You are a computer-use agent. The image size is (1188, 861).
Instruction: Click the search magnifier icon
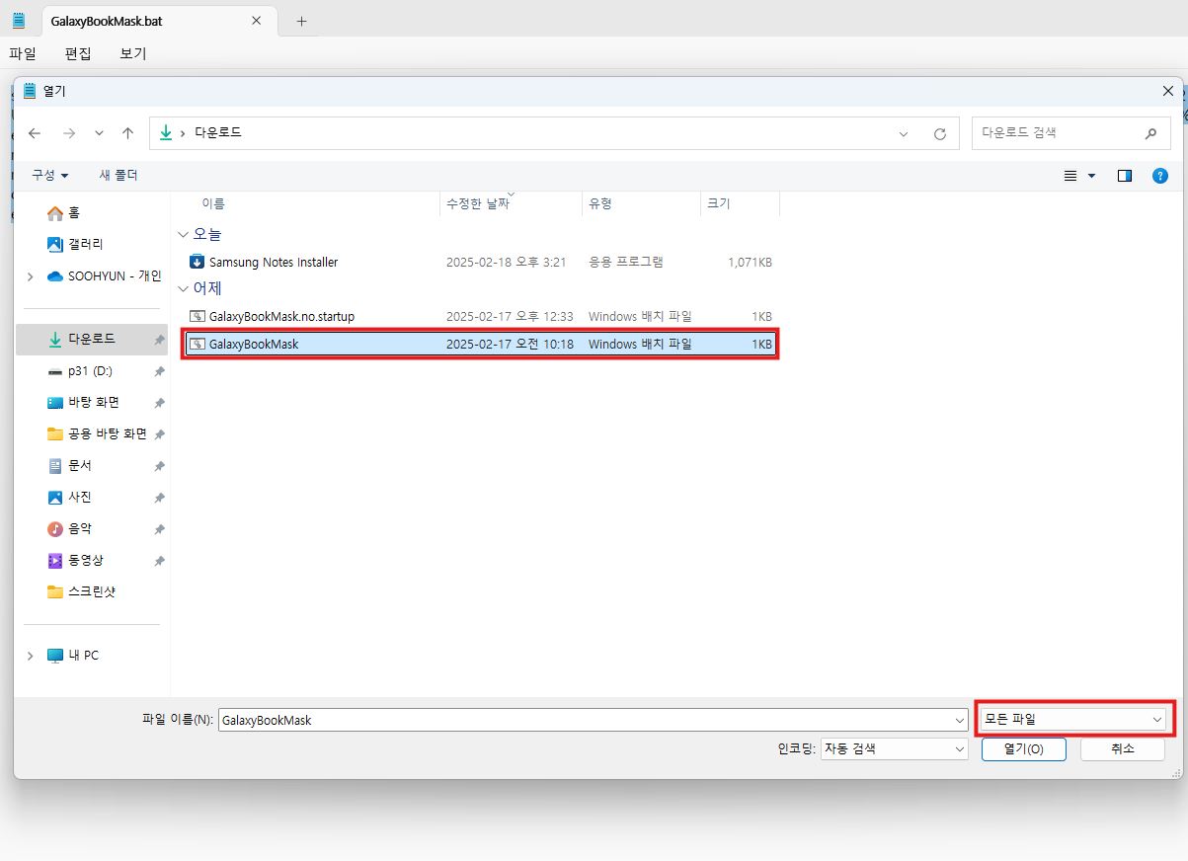click(1150, 133)
